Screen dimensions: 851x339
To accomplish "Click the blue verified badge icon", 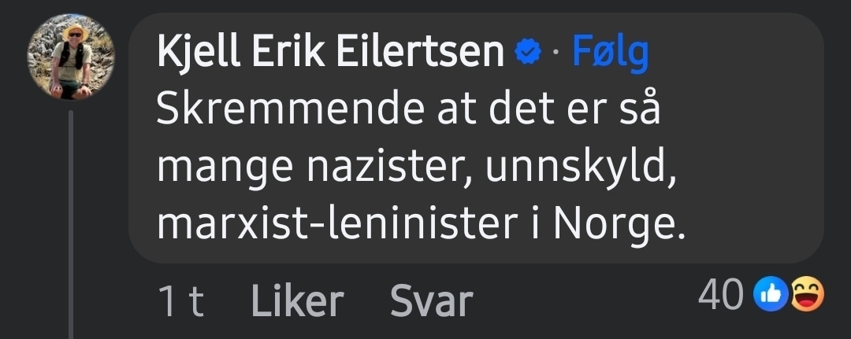I will coord(527,53).
